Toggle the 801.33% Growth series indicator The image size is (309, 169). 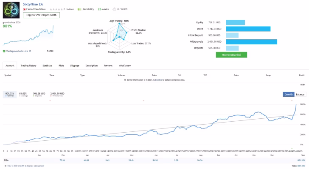tap(10, 95)
